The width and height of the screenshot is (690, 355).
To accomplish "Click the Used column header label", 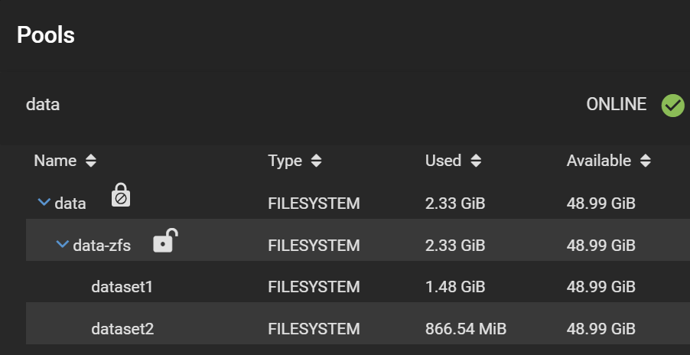I will tap(443, 161).
